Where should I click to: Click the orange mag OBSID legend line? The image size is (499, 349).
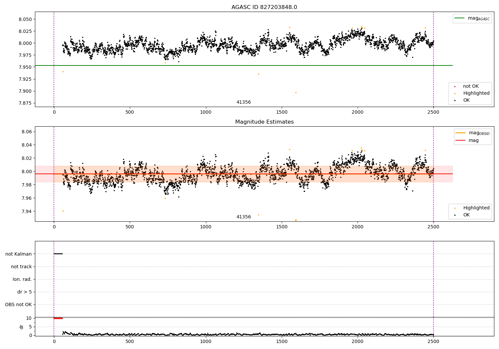click(x=461, y=133)
